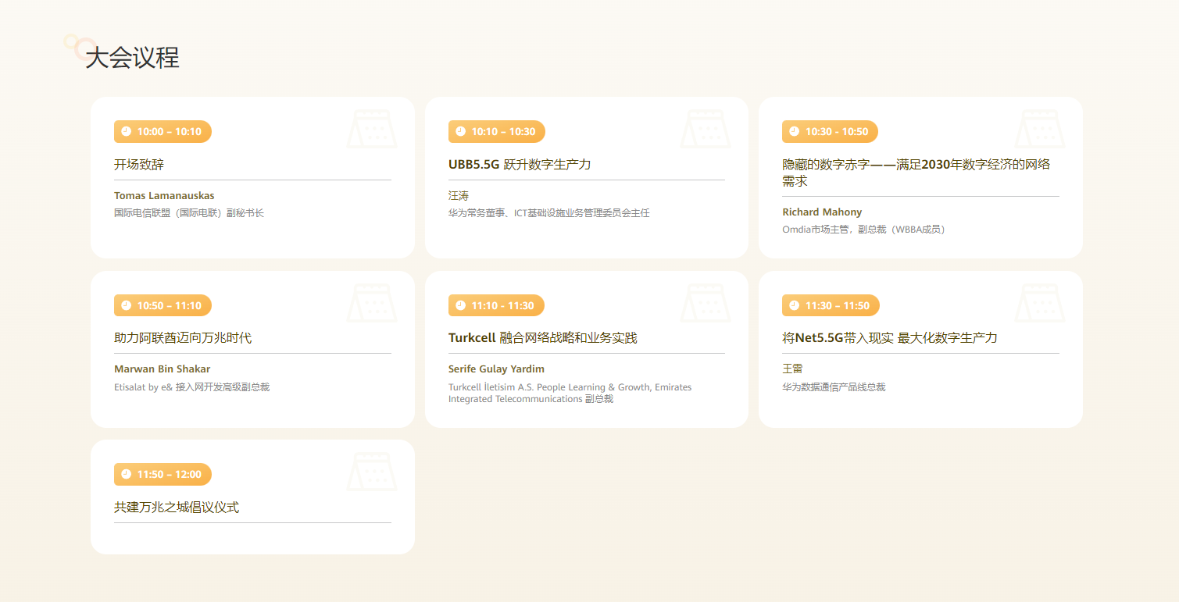Click the clock icon in the 10:00 – 10:10 badge

click(126, 131)
